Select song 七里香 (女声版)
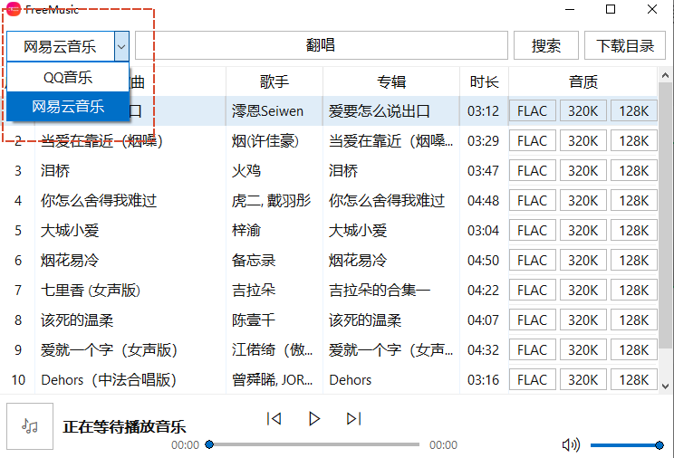This screenshot has width=674, height=458. point(91,290)
